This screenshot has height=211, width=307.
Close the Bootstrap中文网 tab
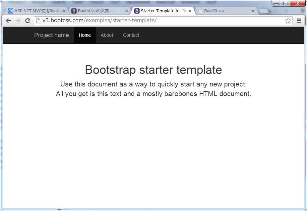point(127,11)
